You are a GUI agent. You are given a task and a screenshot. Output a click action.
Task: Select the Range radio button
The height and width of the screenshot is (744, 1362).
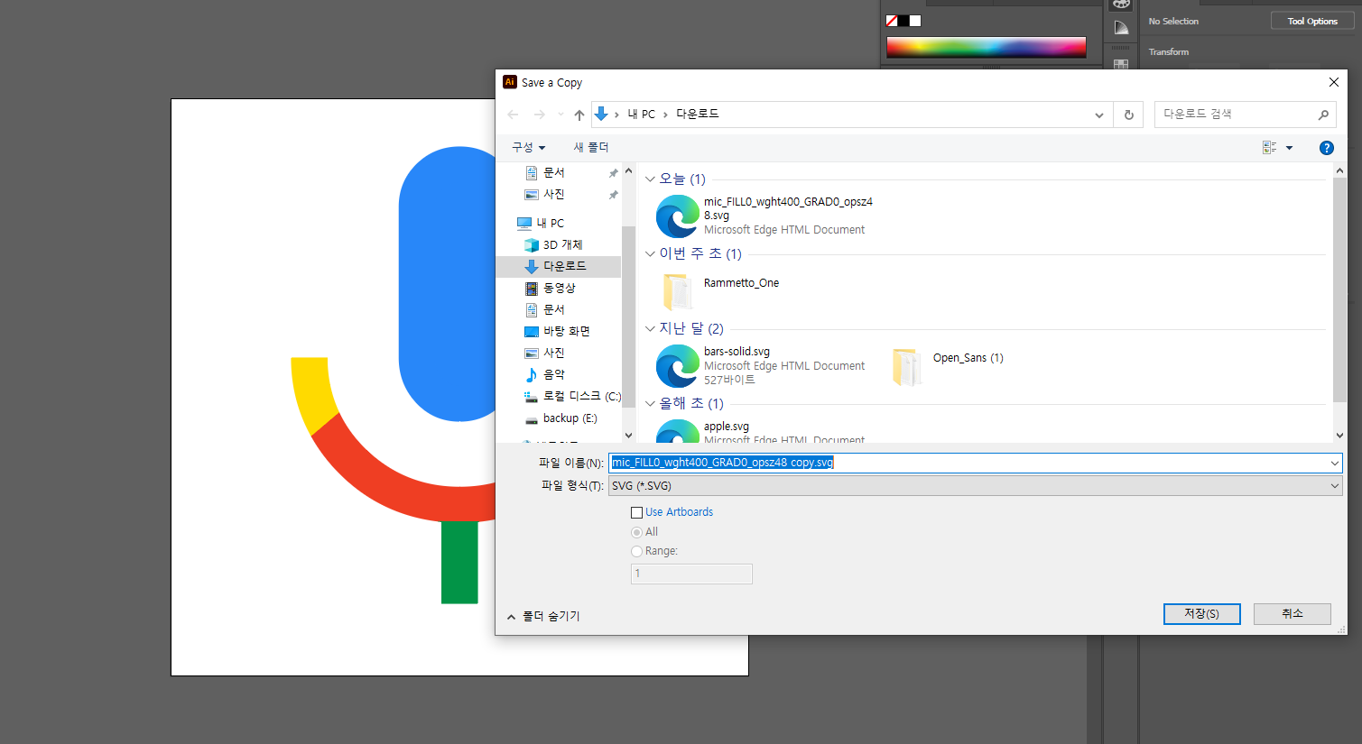tap(636, 551)
